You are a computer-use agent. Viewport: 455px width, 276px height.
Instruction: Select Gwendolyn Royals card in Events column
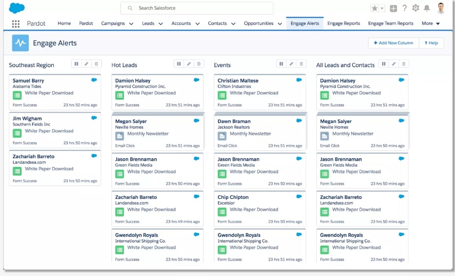pyautogui.click(x=260, y=246)
